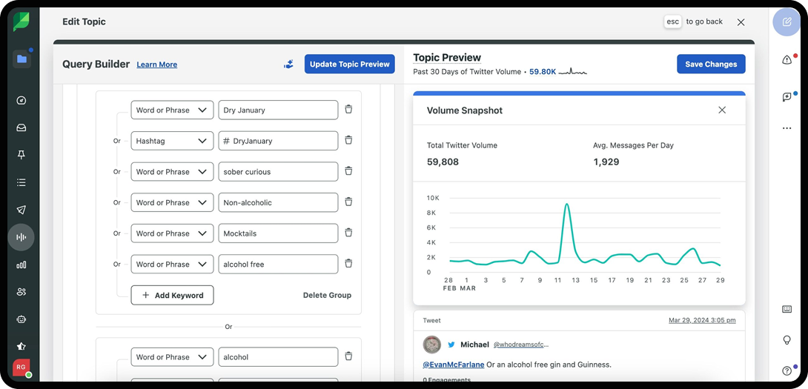
Task: Click Save Changes button
Action: tap(711, 64)
